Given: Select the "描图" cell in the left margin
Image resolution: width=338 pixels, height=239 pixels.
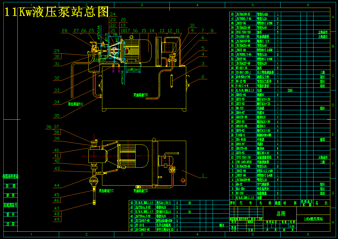Looking at the screenshot, I should coord(11,186).
